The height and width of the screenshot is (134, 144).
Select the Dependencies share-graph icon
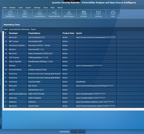coord(54,14)
